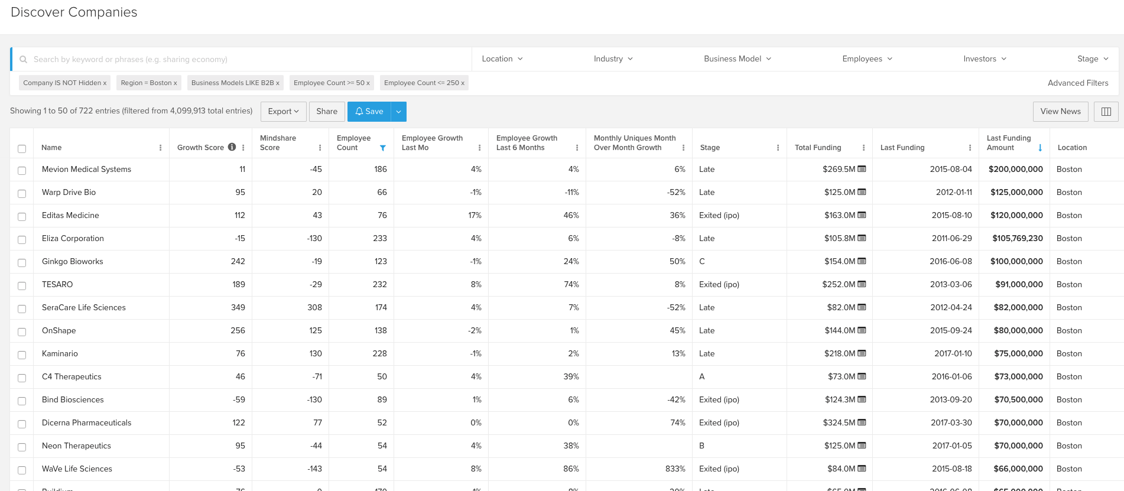Open Mindshare Score column options icon
The width and height of the screenshot is (1124, 491).
point(320,148)
